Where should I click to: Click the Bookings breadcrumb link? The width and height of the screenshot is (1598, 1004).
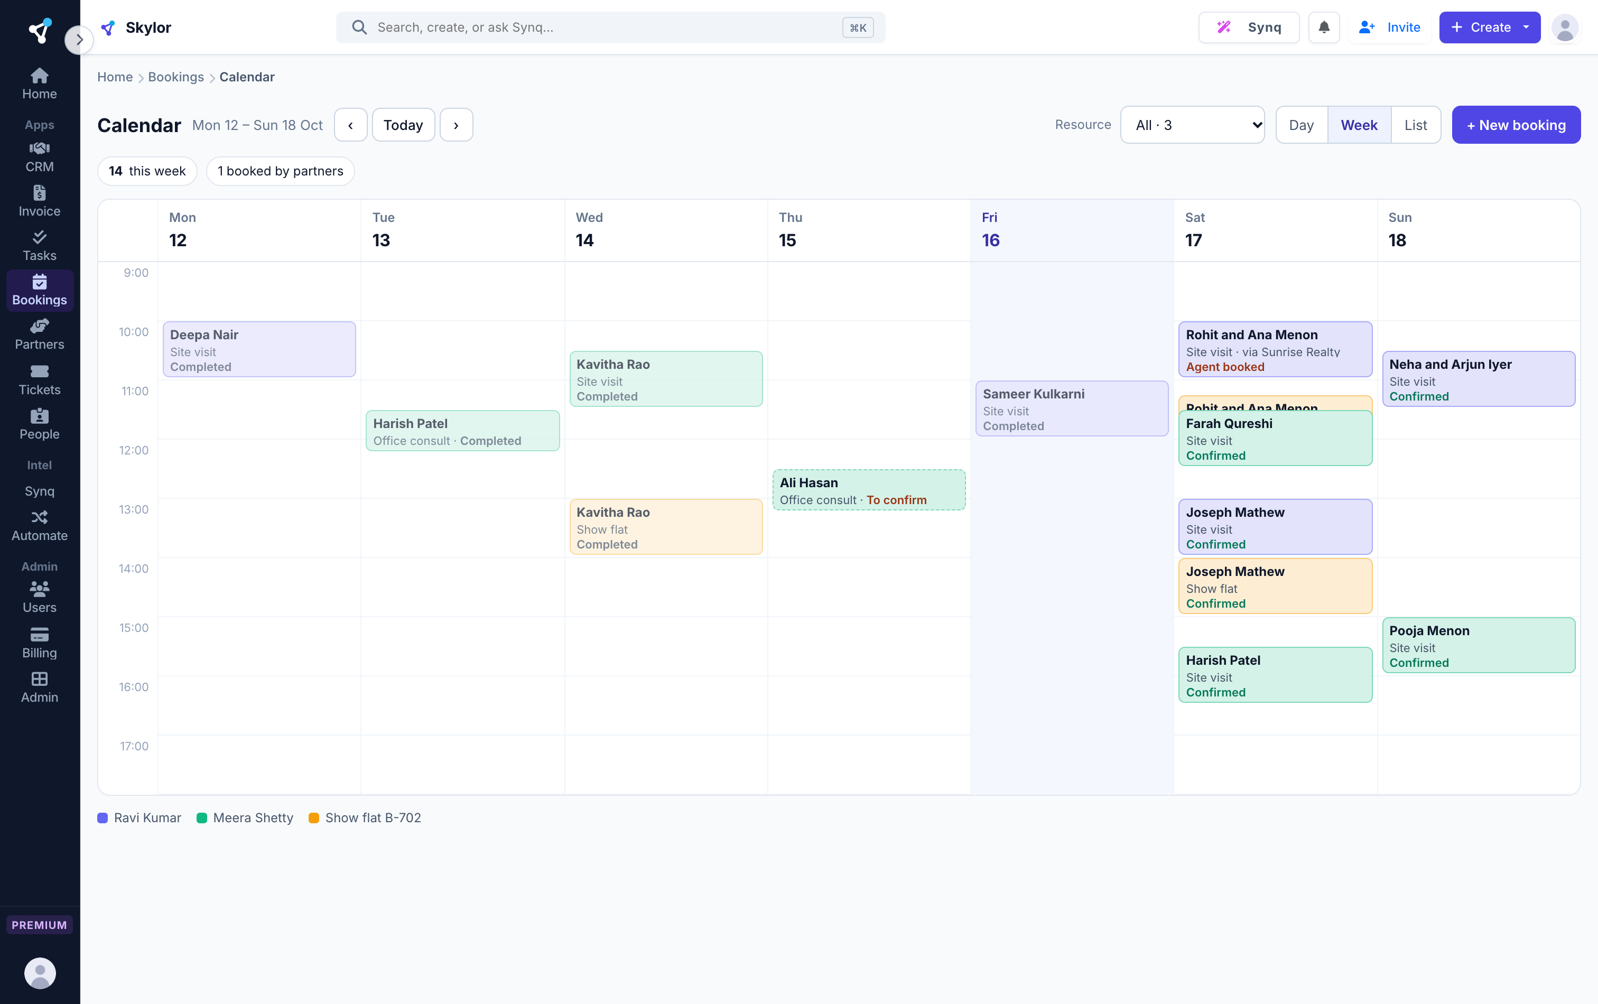pos(176,77)
